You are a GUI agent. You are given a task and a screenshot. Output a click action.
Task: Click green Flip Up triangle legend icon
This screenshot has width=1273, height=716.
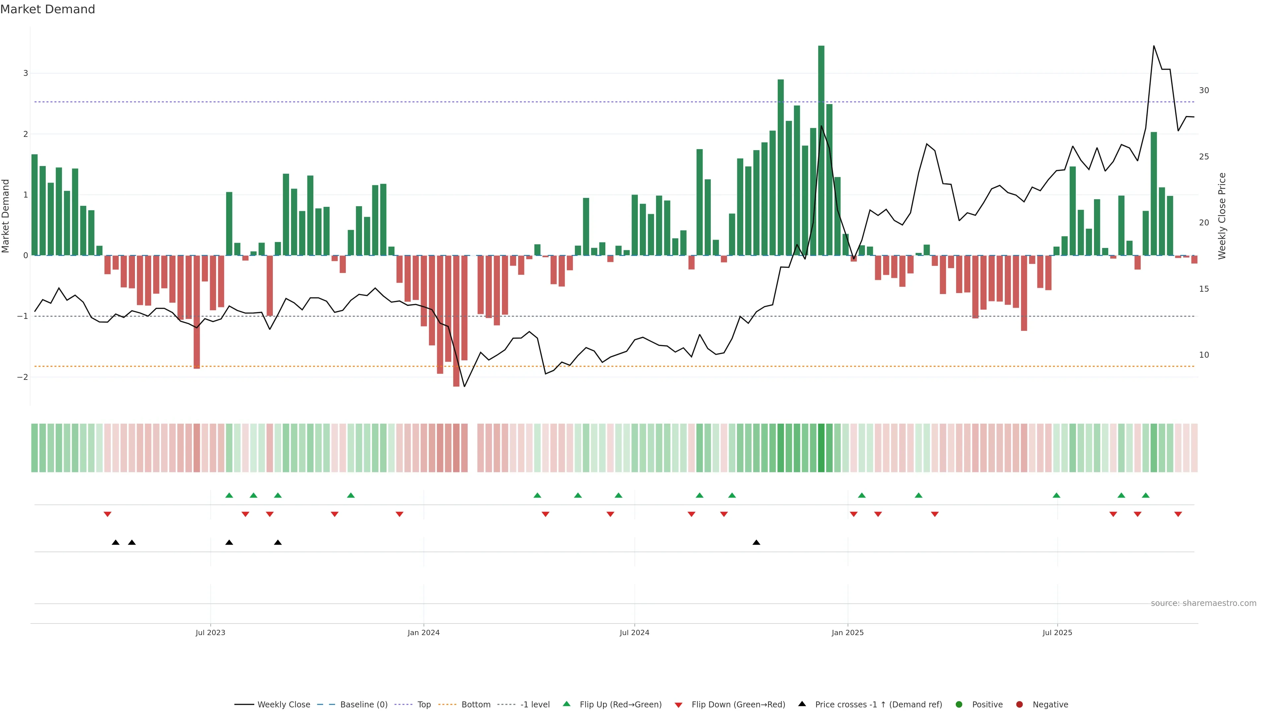pos(566,704)
